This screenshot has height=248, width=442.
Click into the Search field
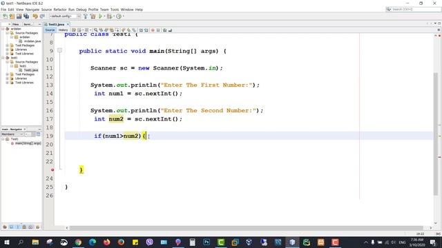tap(413, 10)
